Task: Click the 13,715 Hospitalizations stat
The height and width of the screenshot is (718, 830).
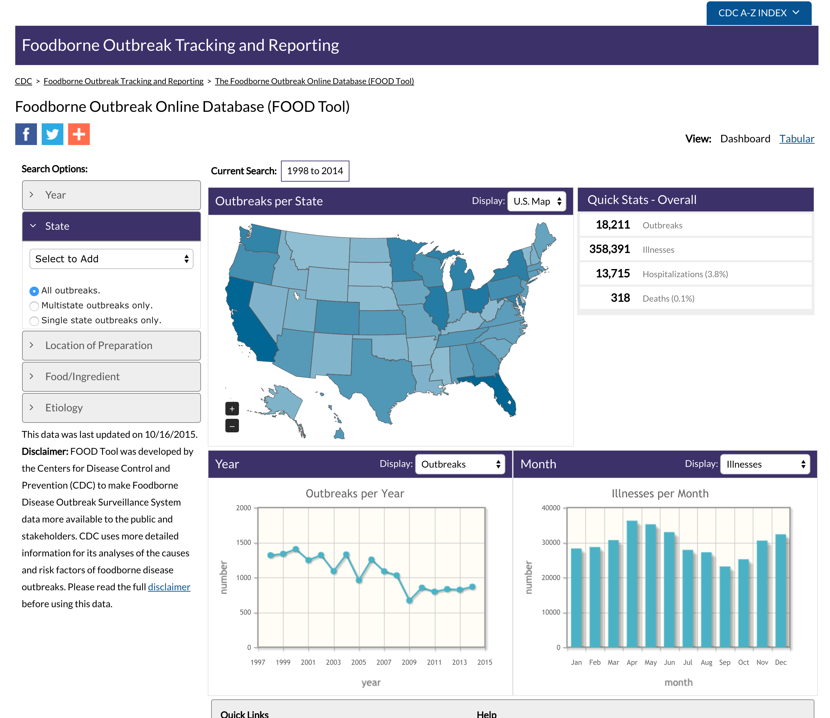Action: tap(696, 274)
